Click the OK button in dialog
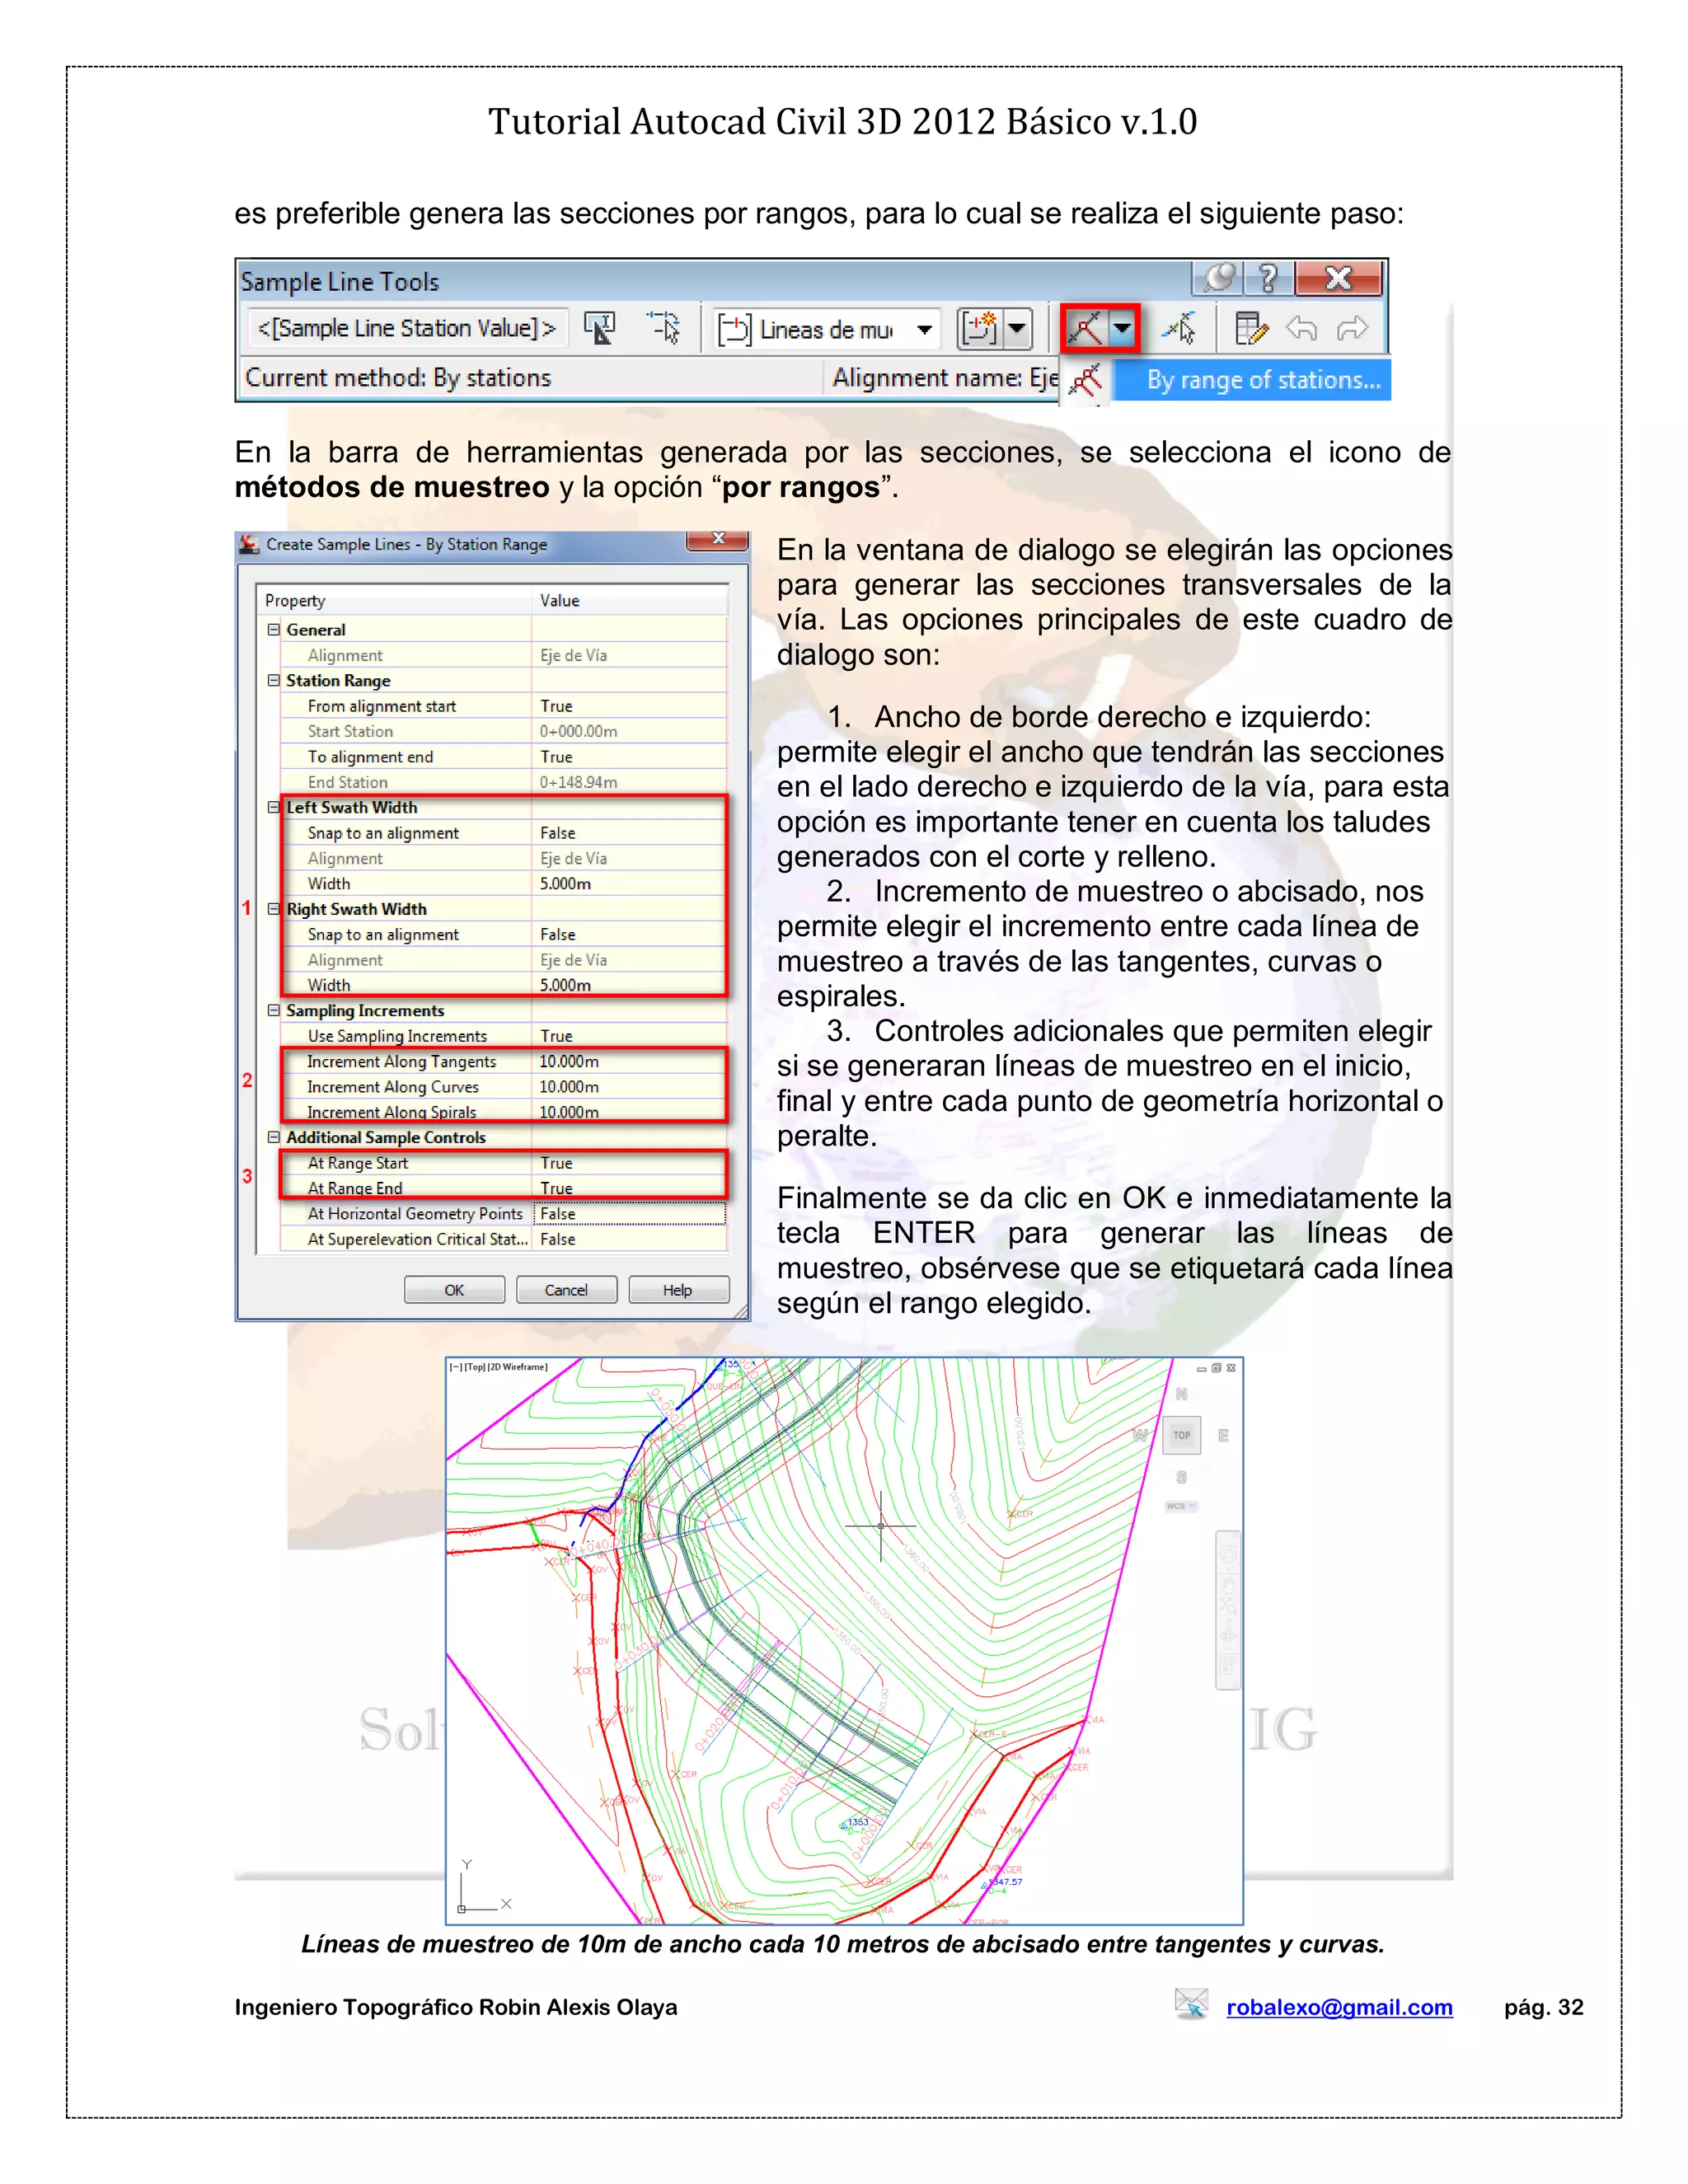Viewport: 1688px width, 2184px height. click(454, 1290)
